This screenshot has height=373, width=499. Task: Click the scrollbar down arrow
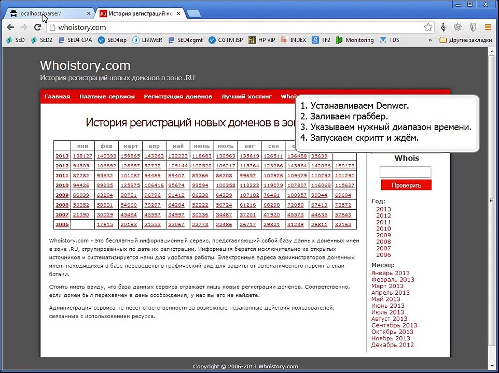492,366
